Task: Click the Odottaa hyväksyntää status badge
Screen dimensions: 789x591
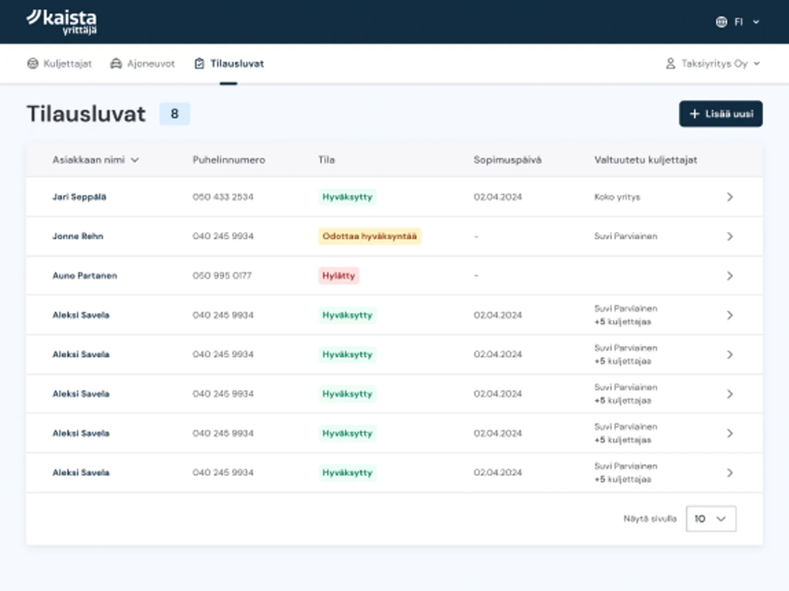Action: tap(369, 236)
